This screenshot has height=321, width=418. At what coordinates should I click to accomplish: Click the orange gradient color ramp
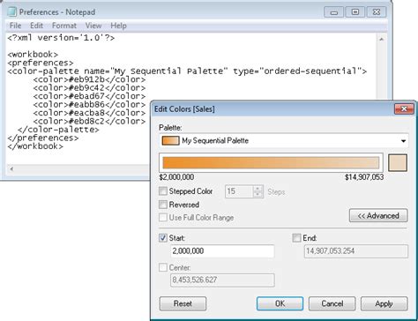click(x=271, y=162)
